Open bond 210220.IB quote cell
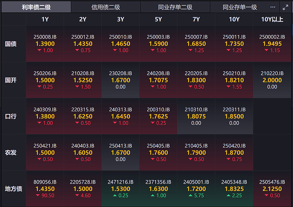The image size is (293, 207). pos(272,80)
